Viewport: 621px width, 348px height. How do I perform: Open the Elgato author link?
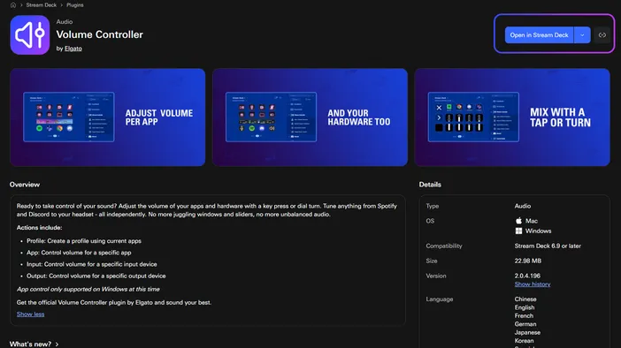pyautogui.click(x=73, y=49)
